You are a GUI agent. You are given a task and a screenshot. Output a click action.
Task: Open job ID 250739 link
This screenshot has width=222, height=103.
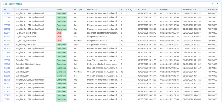7,56
